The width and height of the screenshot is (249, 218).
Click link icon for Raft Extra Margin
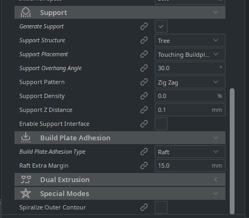[144, 166]
